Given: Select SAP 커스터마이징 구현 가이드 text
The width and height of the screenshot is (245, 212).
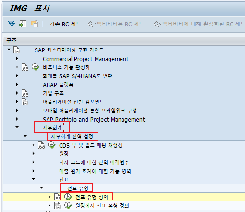Looking at the screenshot, I should tap(69, 50).
